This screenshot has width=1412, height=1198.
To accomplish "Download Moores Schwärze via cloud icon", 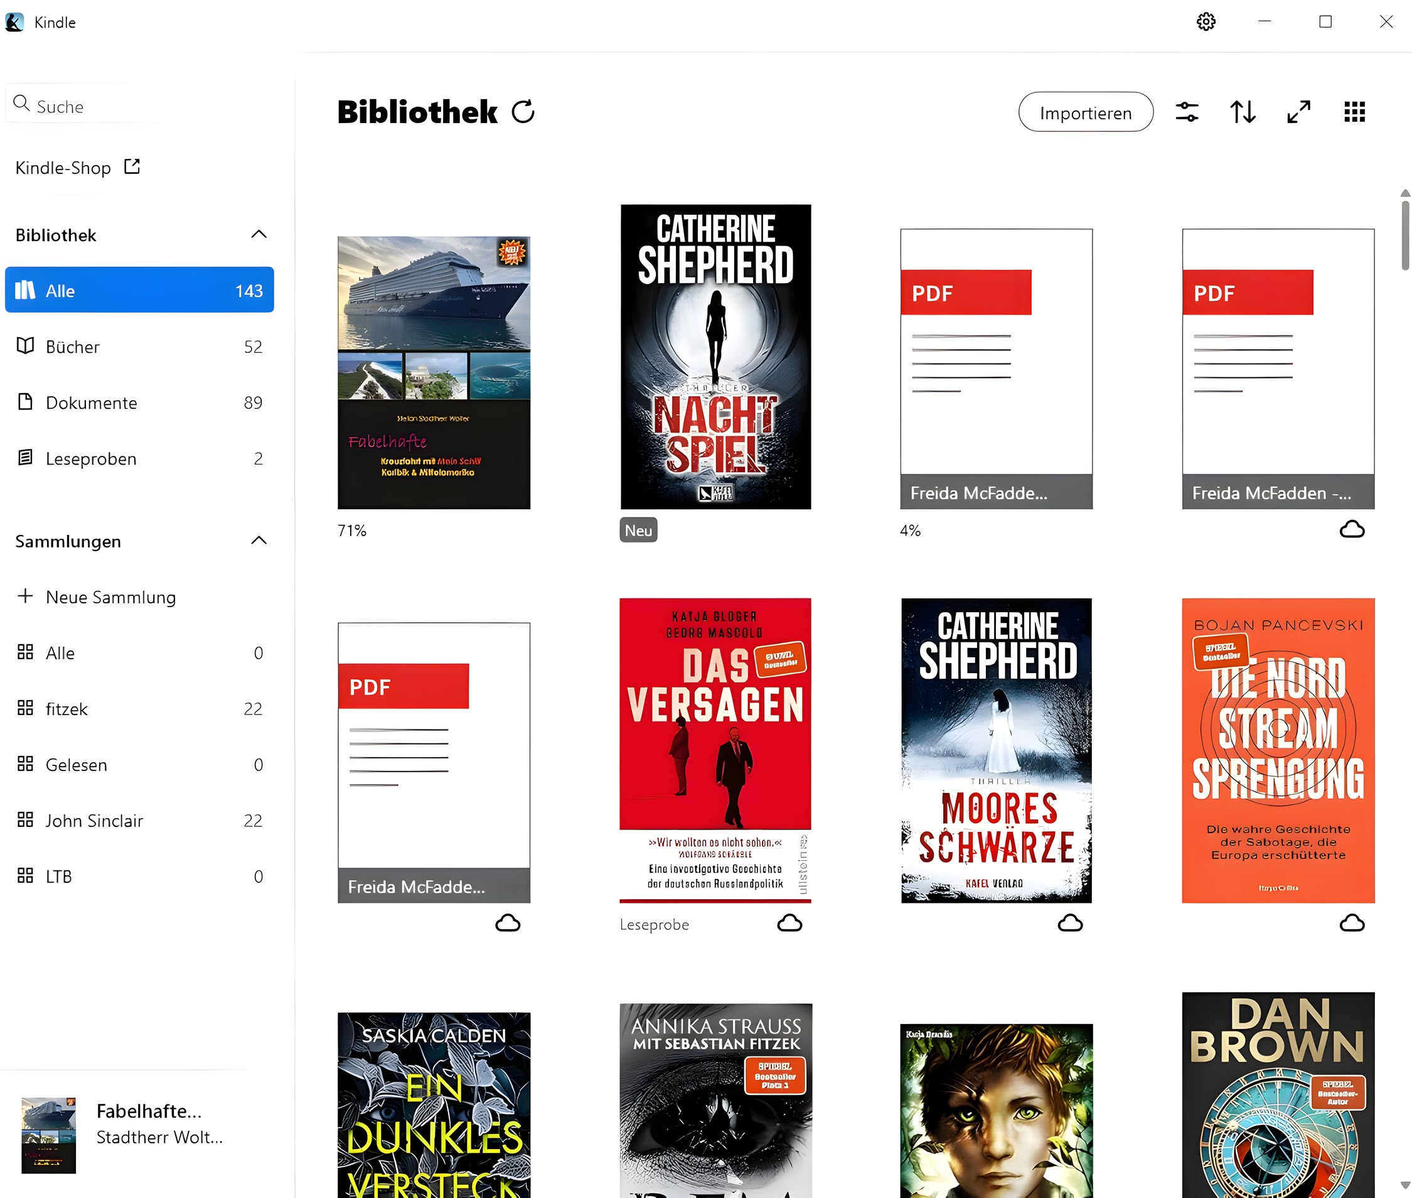I will pyautogui.click(x=1070, y=923).
